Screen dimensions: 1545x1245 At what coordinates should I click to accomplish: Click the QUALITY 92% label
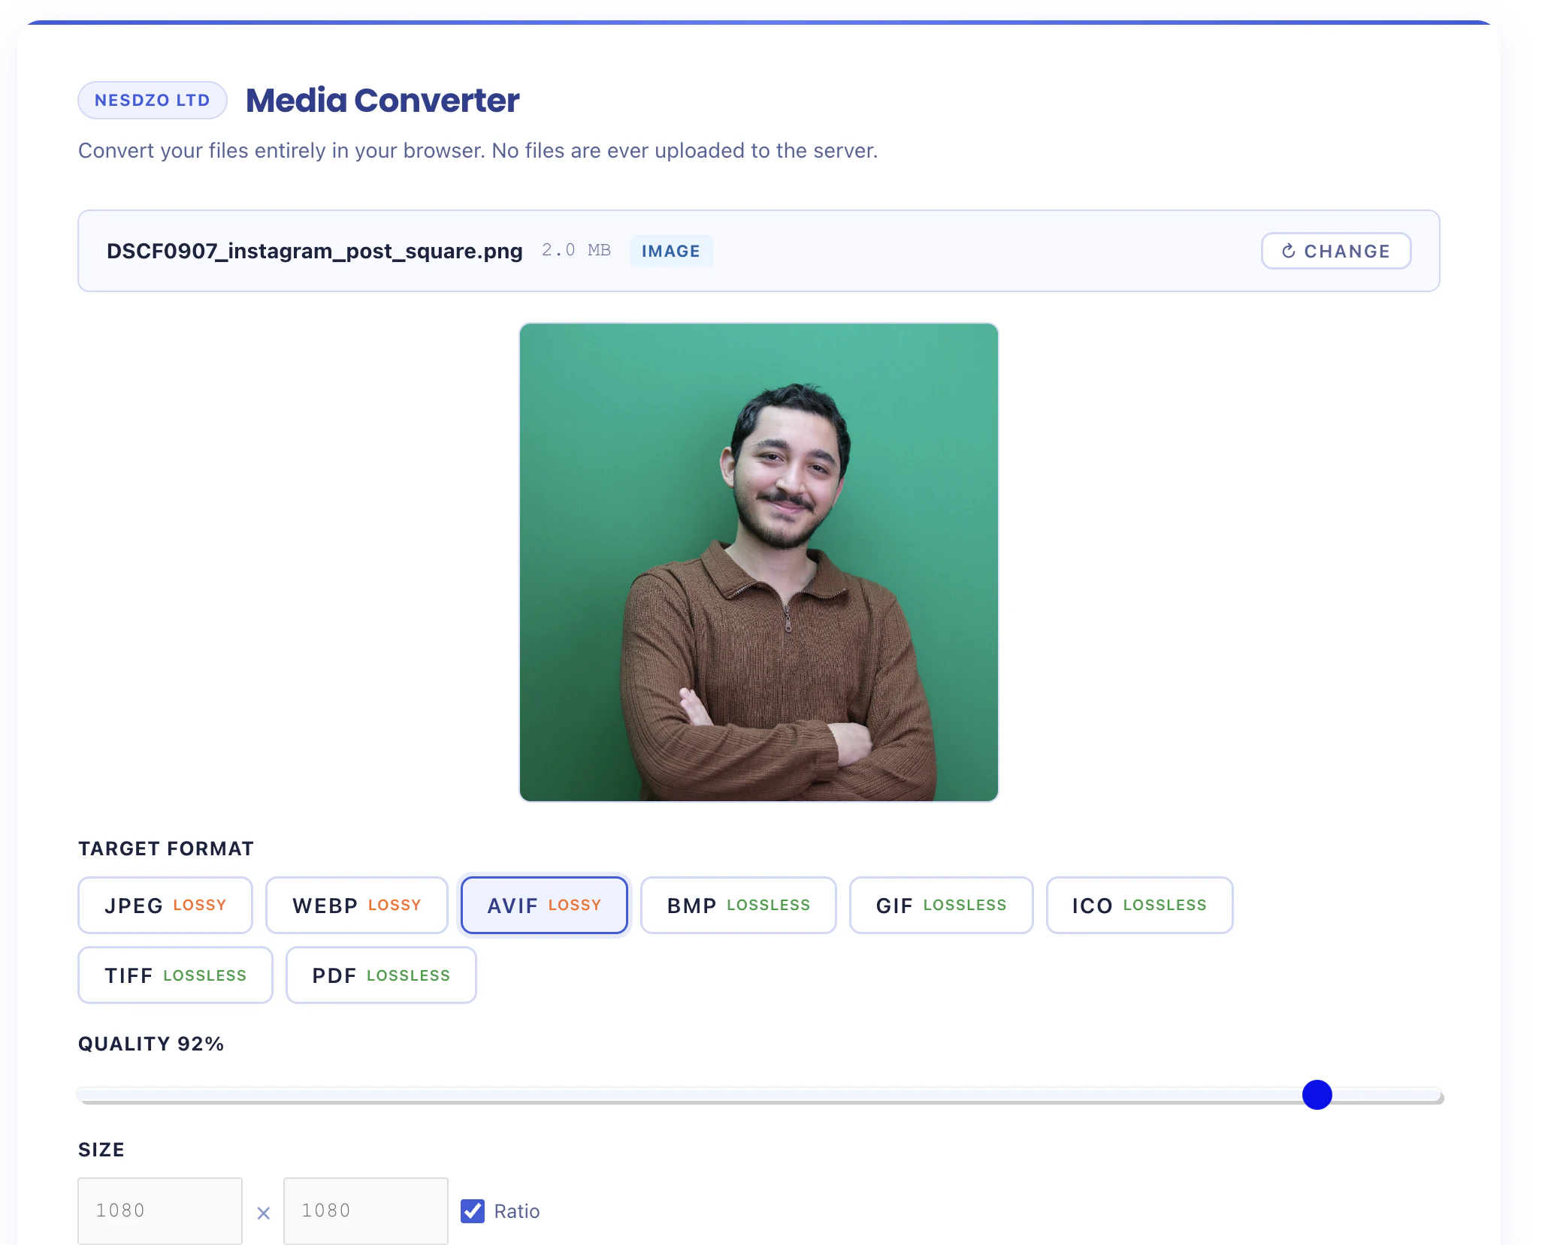click(151, 1044)
